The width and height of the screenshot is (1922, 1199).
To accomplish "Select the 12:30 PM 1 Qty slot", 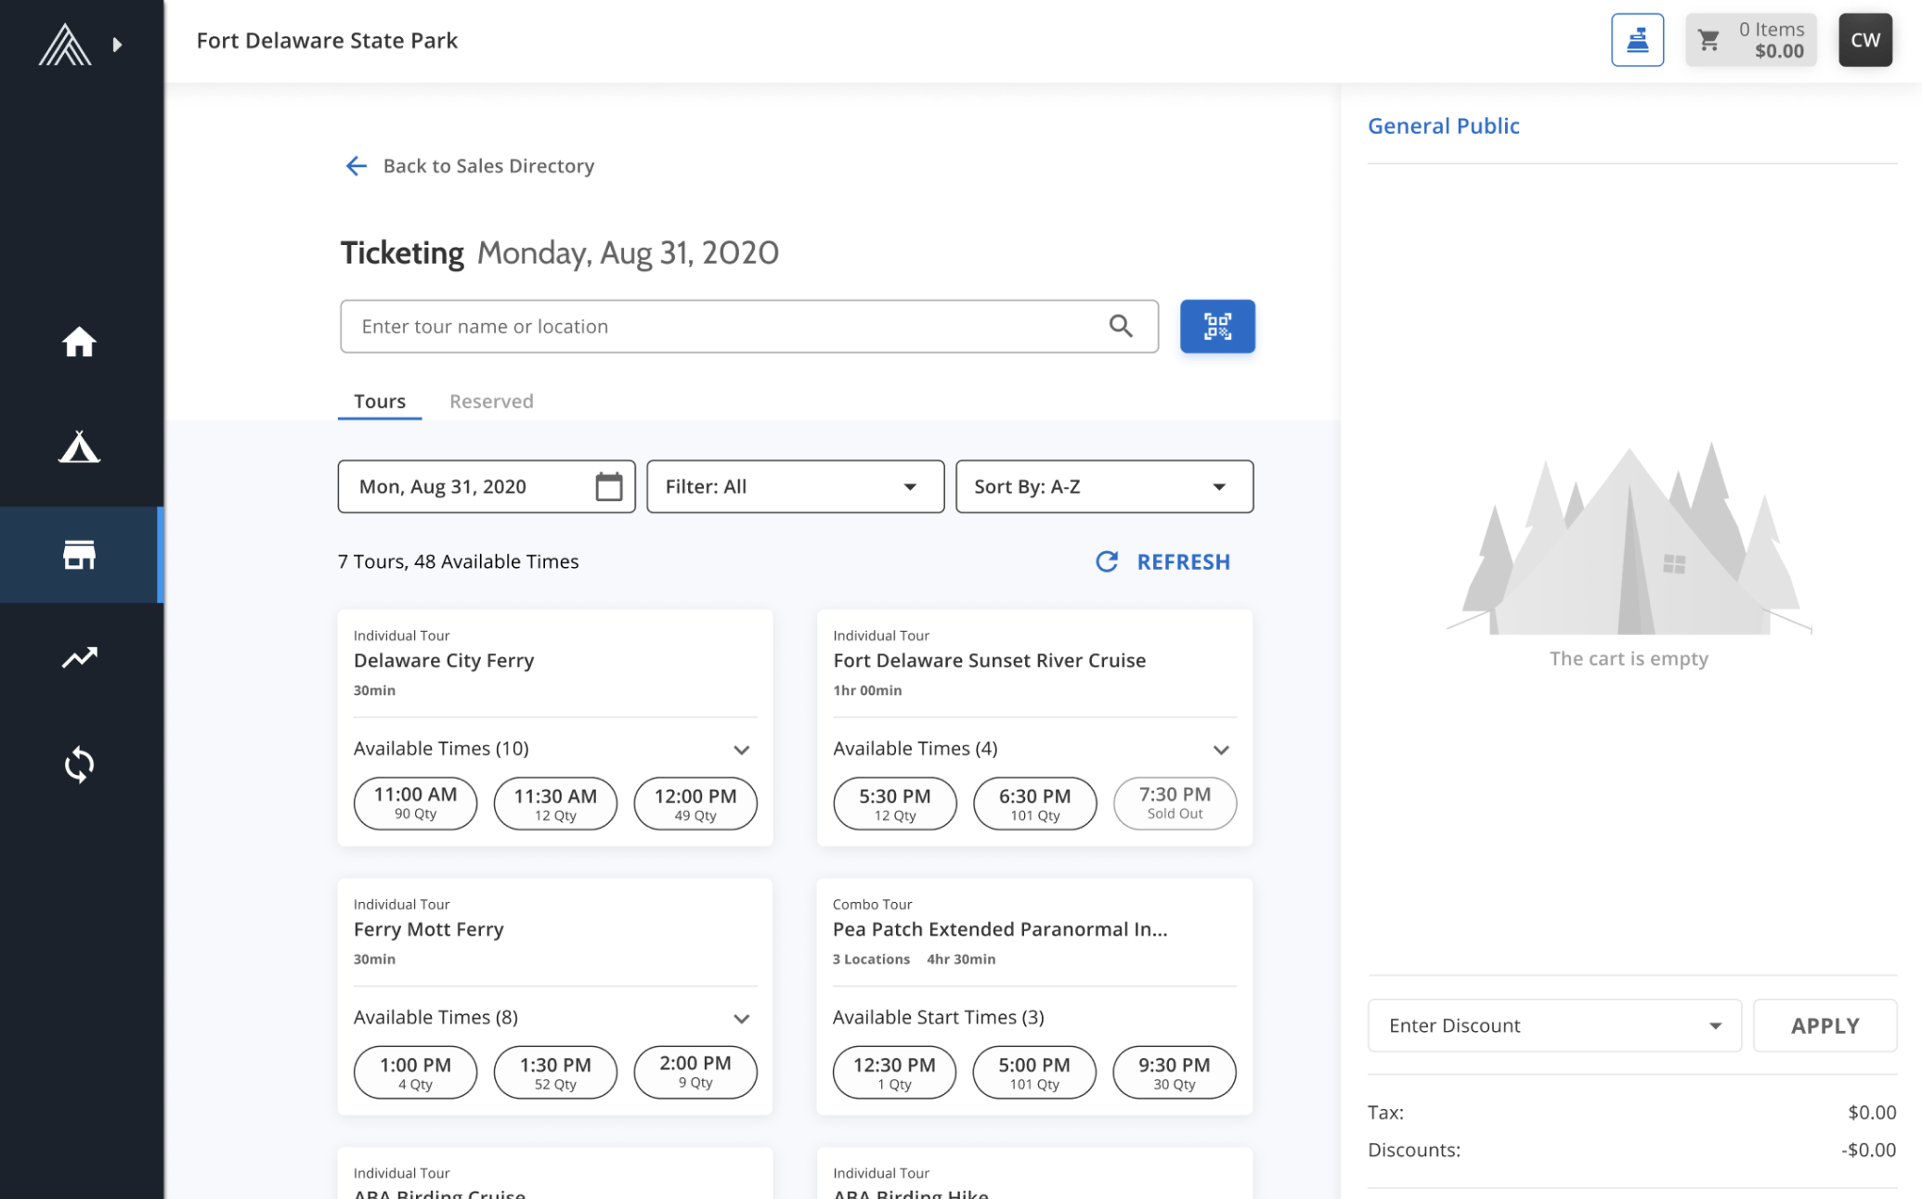I will (x=894, y=1072).
